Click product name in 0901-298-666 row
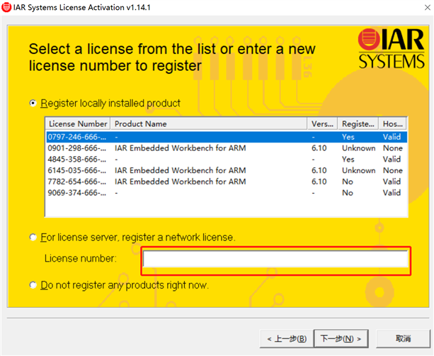 (181, 148)
